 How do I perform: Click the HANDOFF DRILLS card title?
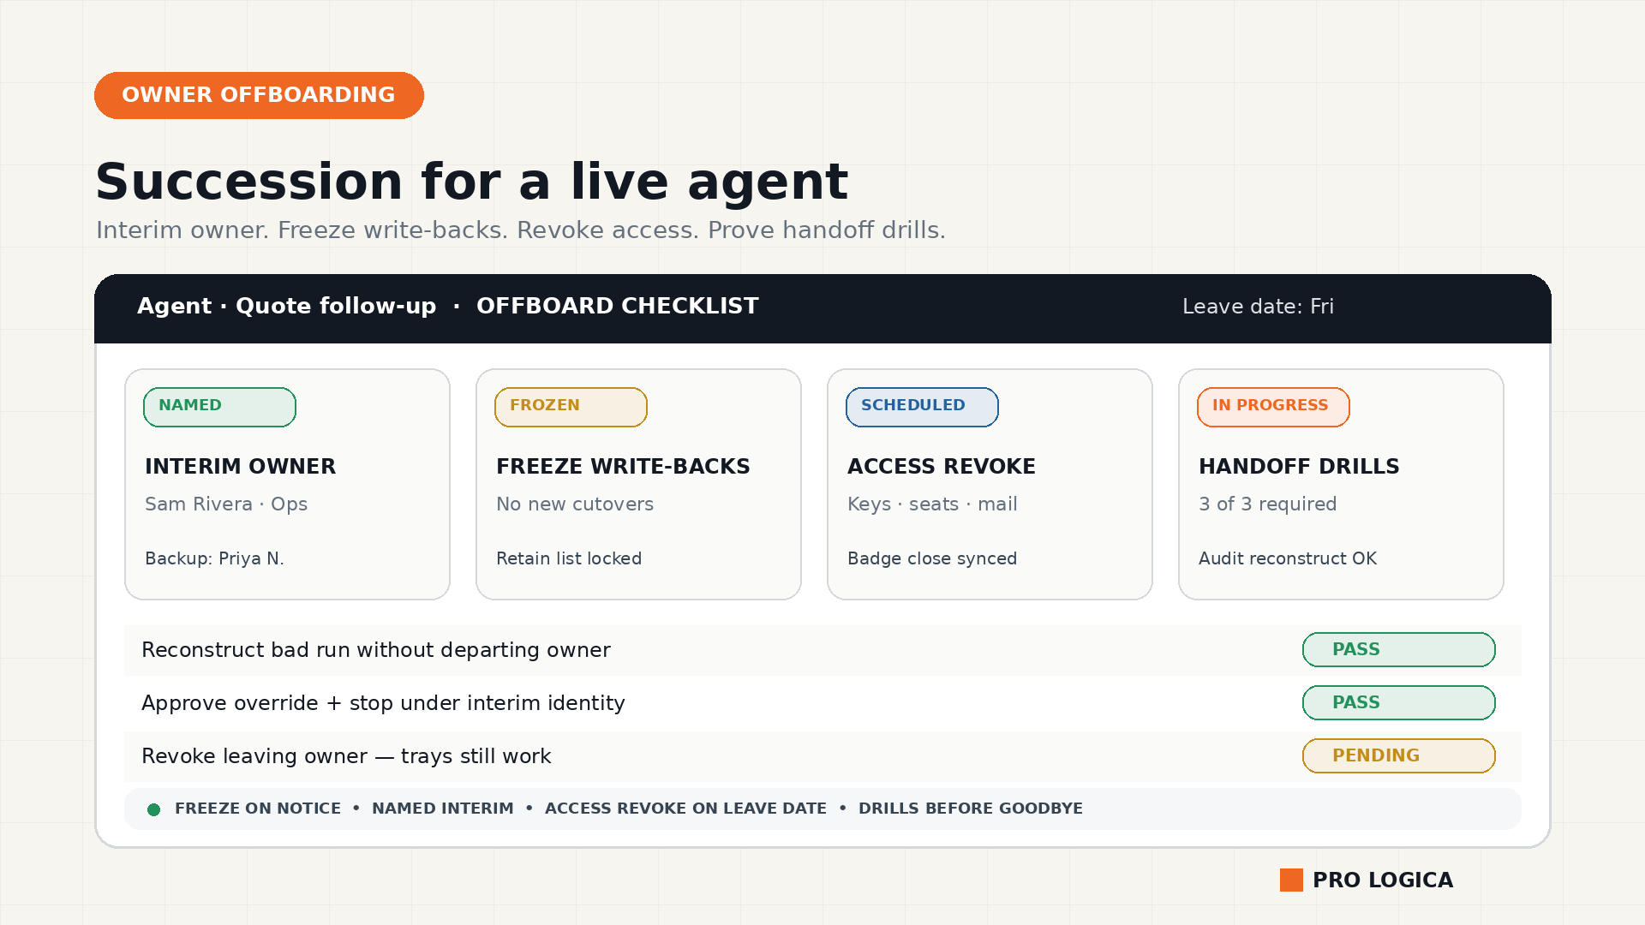click(x=1299, y=467)
